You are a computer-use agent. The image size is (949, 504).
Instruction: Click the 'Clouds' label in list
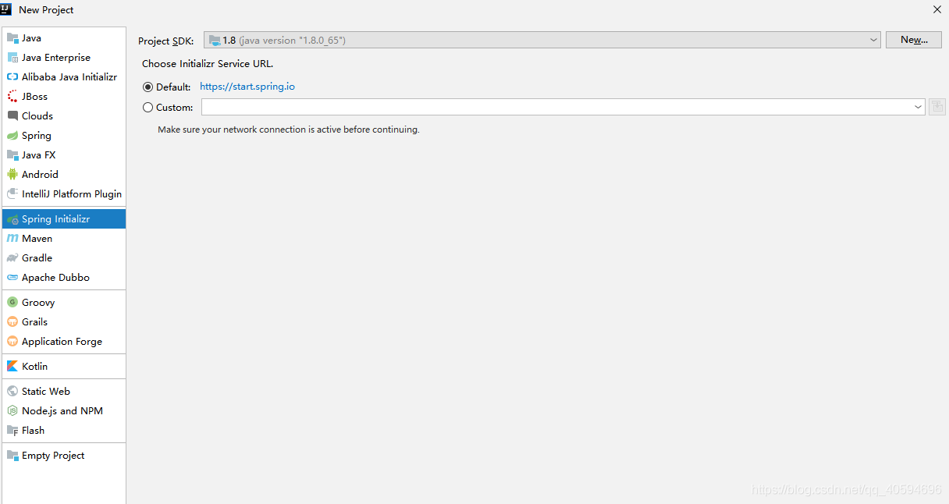tap(37, 115)
